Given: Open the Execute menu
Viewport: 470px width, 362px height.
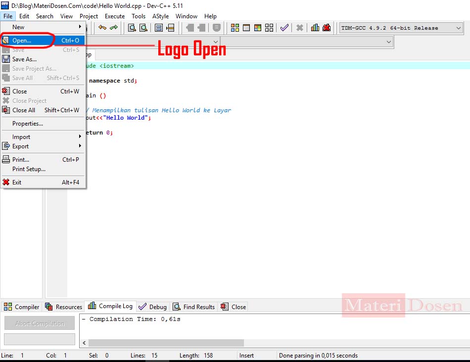Looking at the screenshot, I should click(x=115, y=16).
